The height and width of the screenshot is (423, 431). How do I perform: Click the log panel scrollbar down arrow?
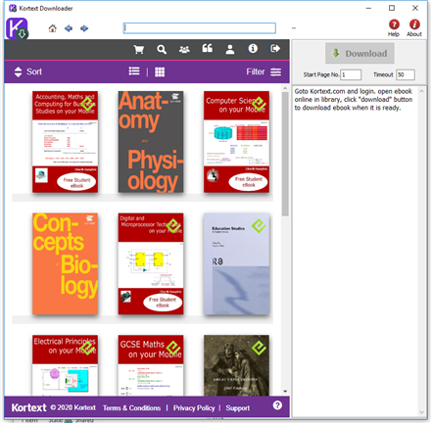421,412
